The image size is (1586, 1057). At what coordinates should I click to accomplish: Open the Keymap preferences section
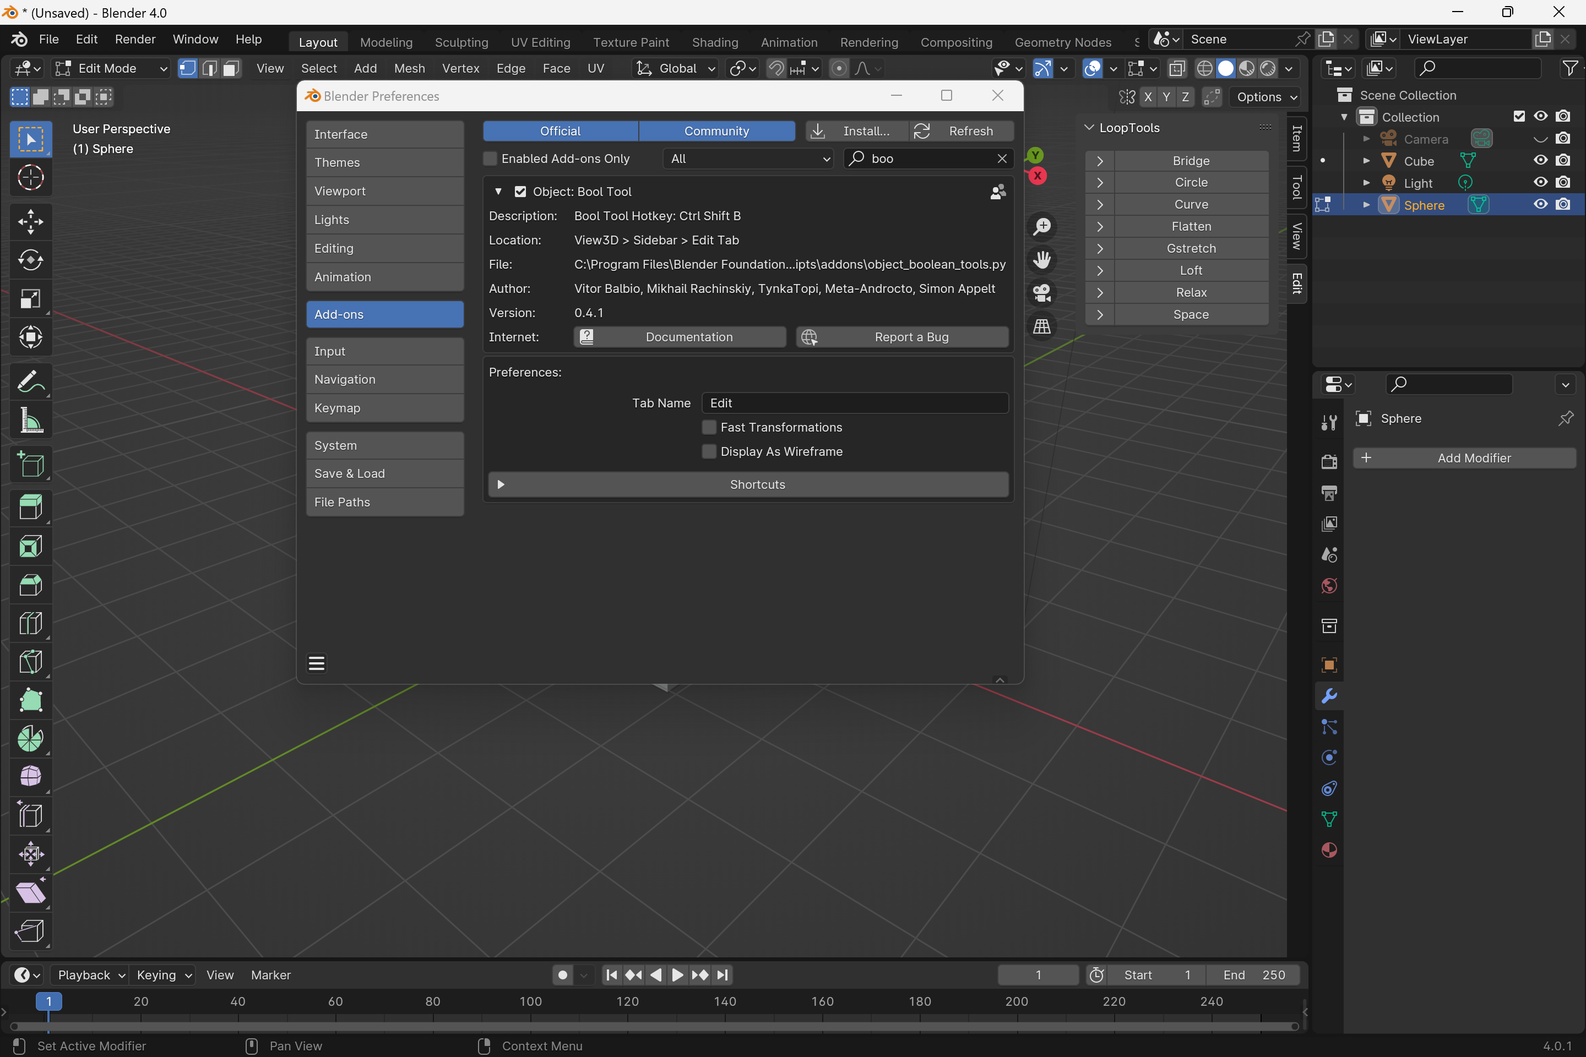(384, 408)
